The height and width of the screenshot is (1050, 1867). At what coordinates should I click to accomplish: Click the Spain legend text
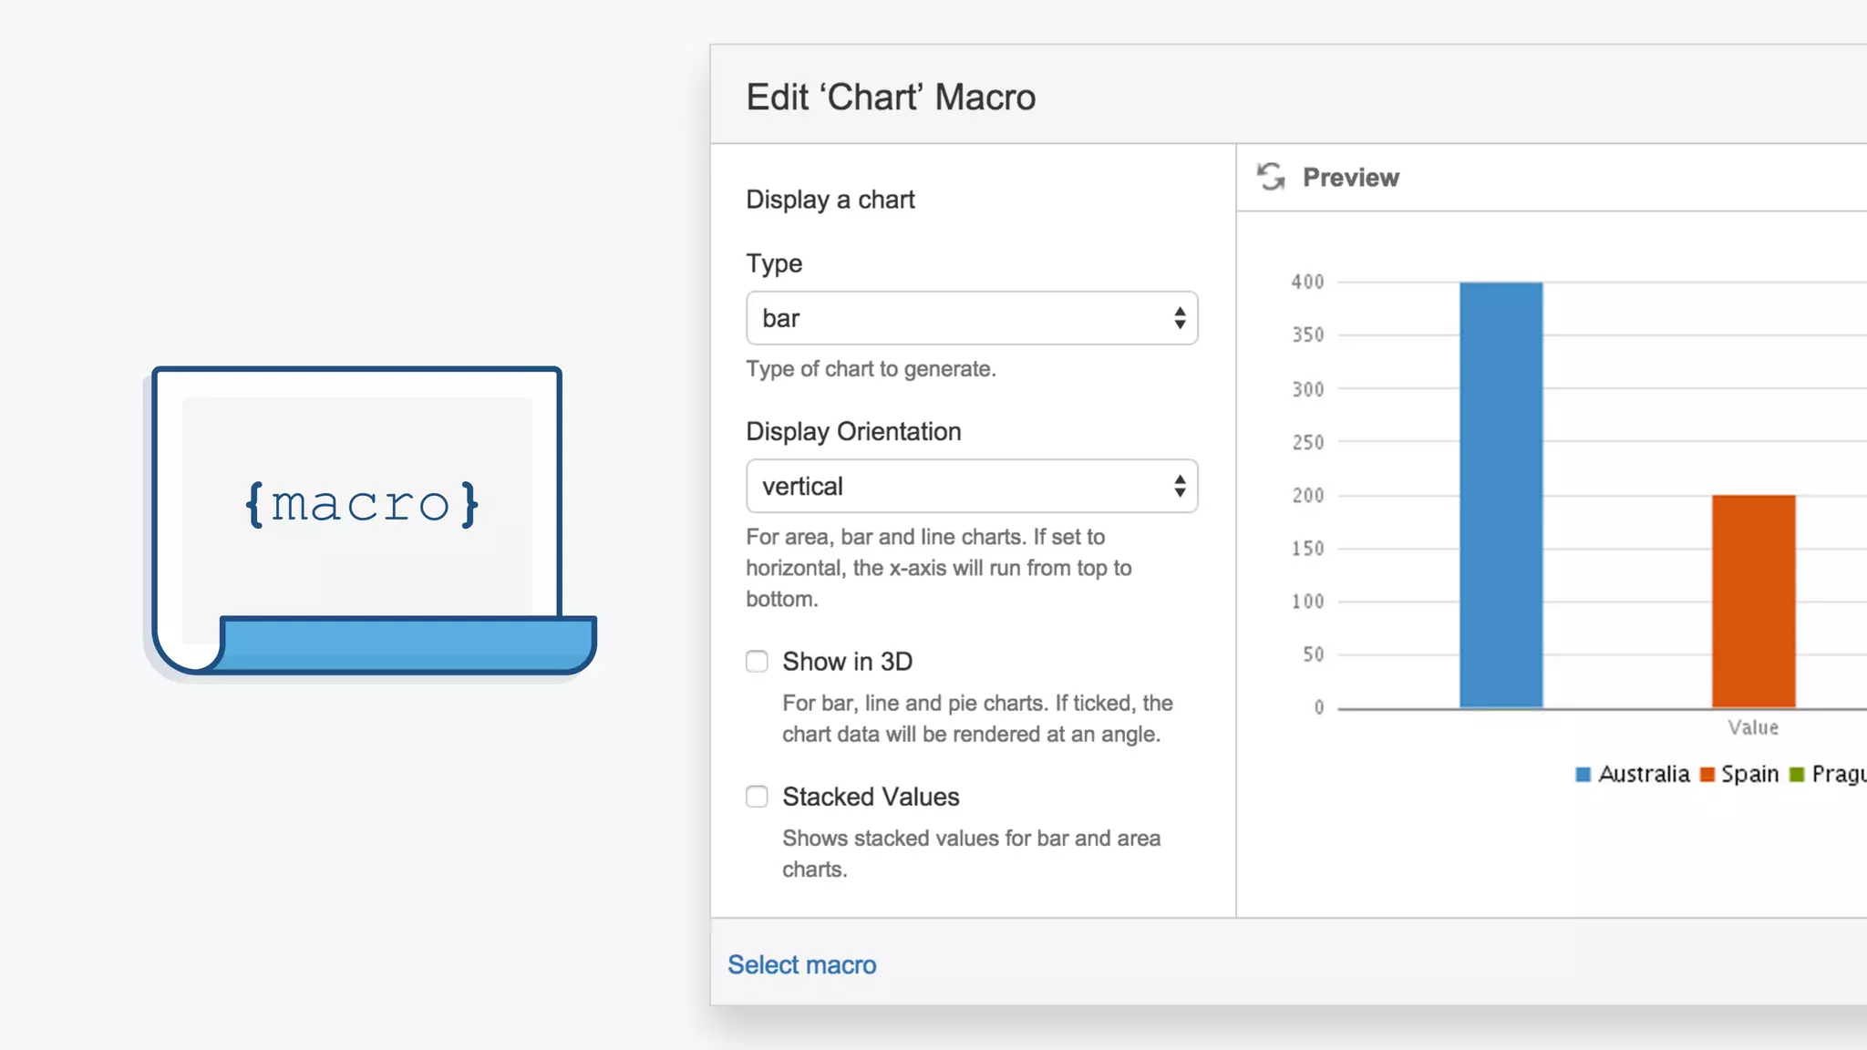(1749, 775)
